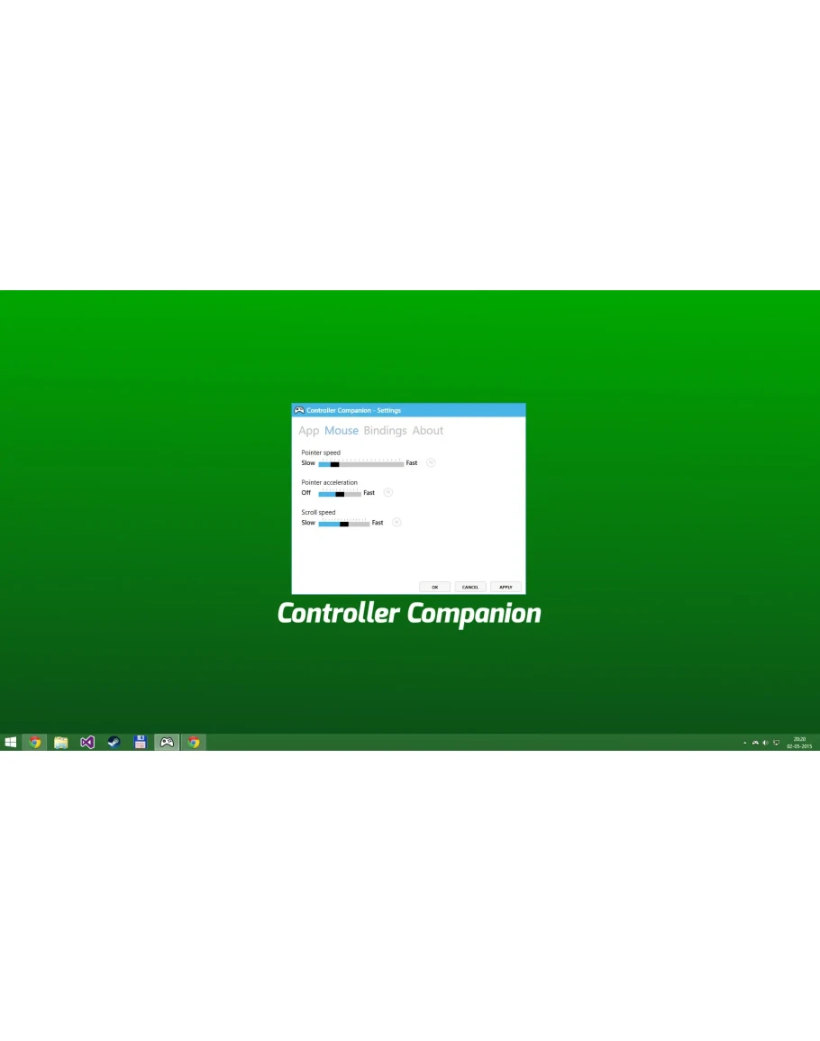Open Visual Studio from the taskbar
820x1041 pixels.
point(87,743)
